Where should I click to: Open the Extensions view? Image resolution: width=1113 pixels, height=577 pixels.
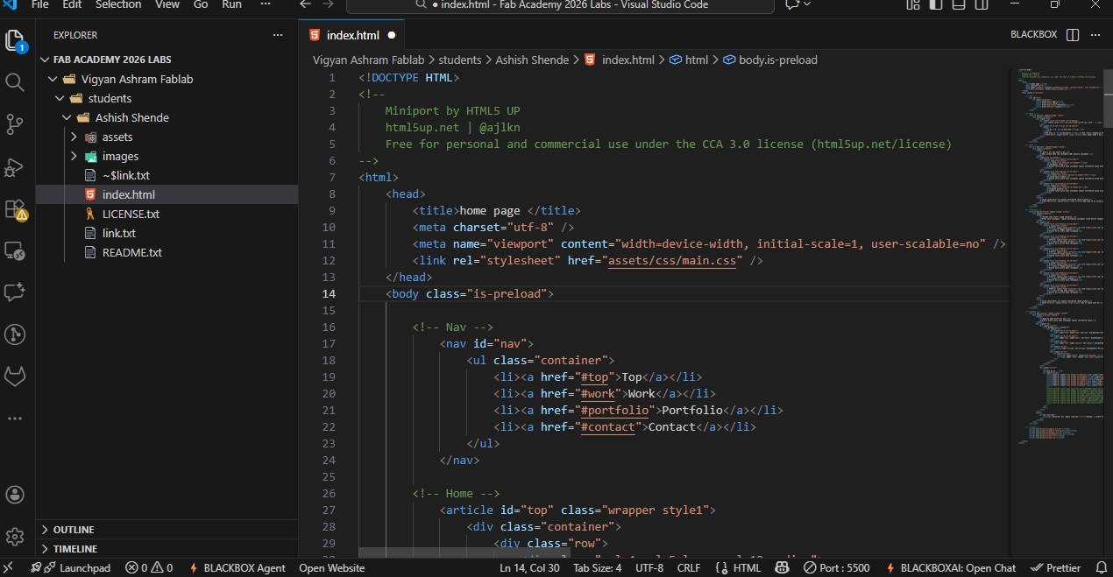(x=15, y=208)
